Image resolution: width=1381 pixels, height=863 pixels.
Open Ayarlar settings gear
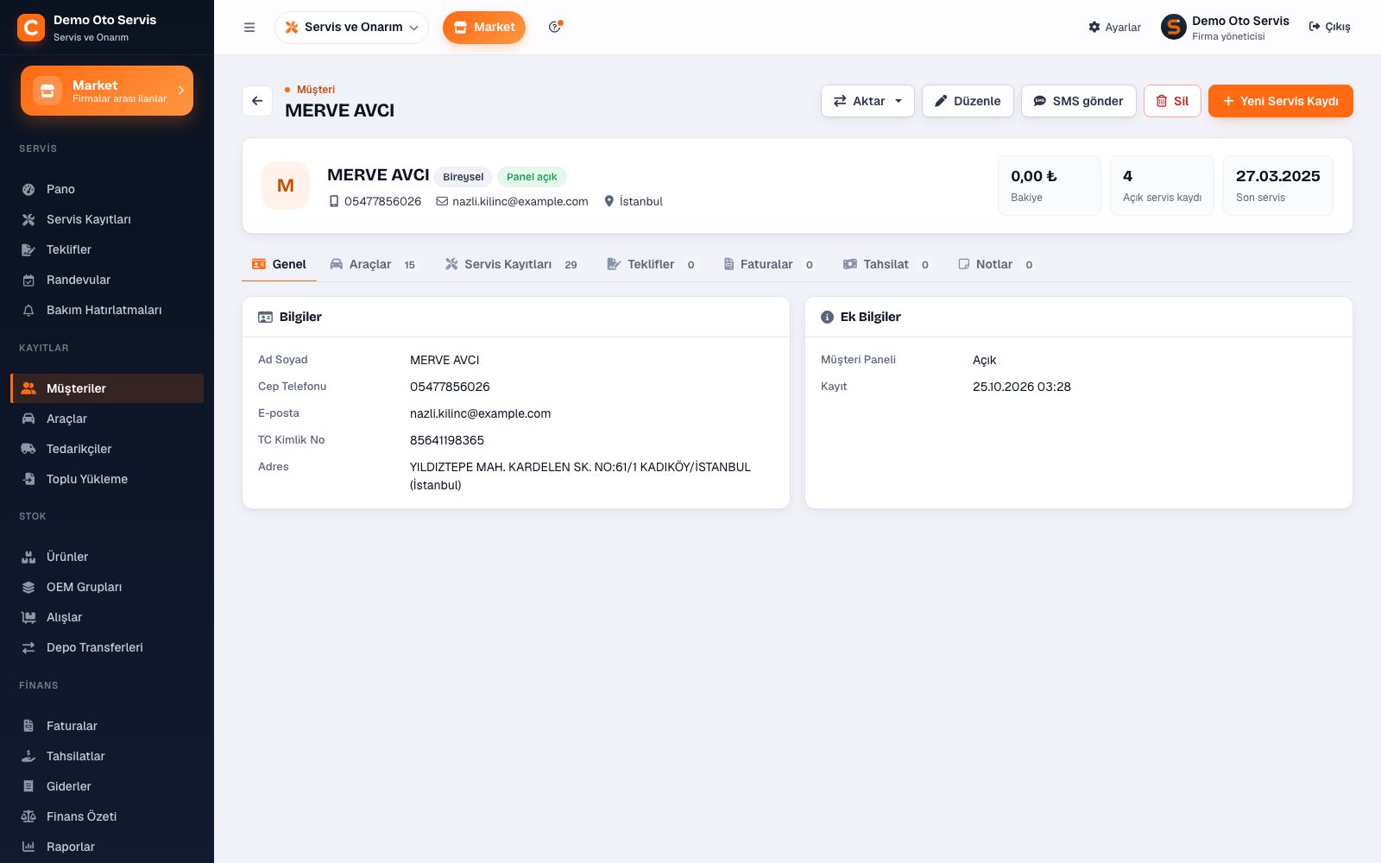click(x=1114, y=28)
